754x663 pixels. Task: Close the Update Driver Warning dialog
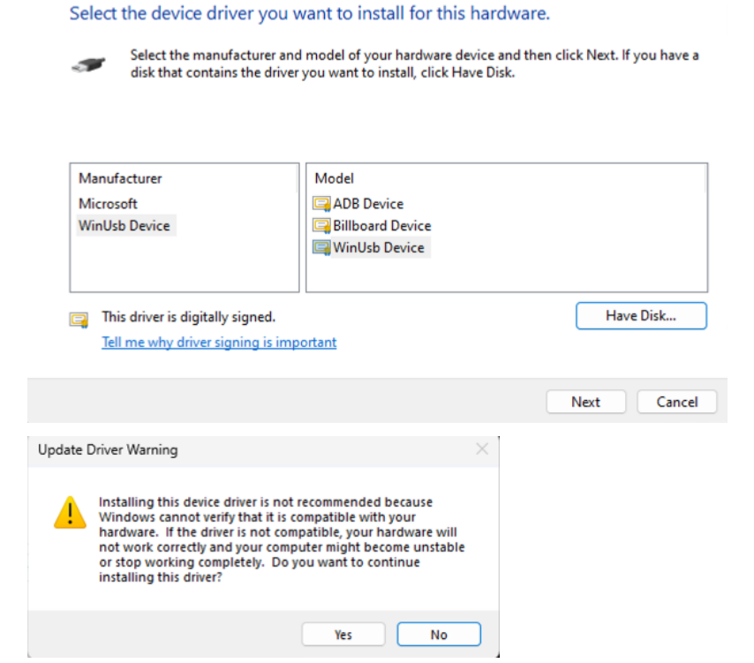coord(482,449)
